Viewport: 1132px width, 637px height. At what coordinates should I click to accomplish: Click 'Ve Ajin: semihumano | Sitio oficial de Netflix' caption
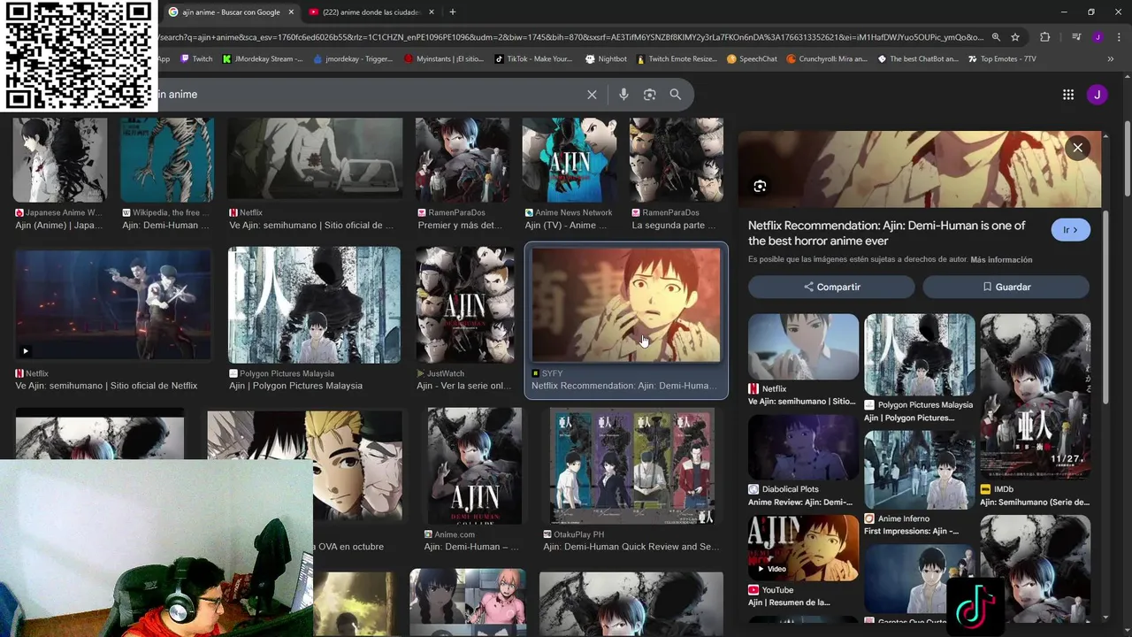pos(106,386)
